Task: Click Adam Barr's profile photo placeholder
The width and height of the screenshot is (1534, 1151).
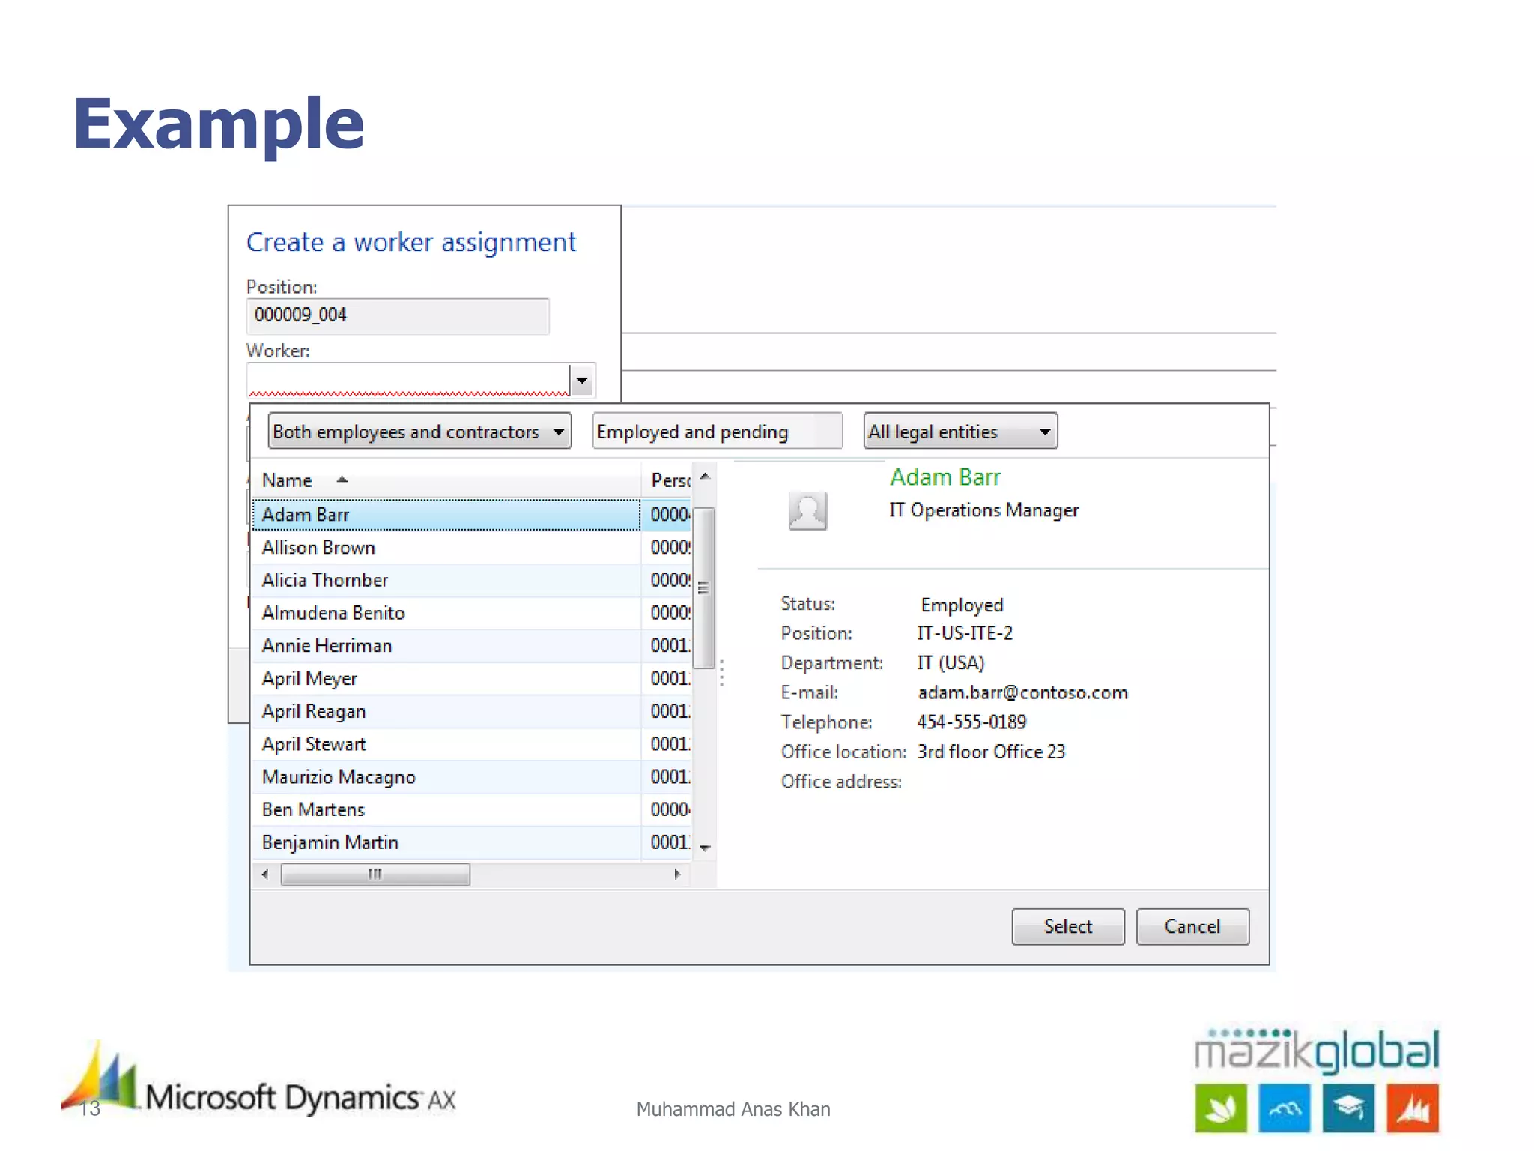Action: pos(807,511)
